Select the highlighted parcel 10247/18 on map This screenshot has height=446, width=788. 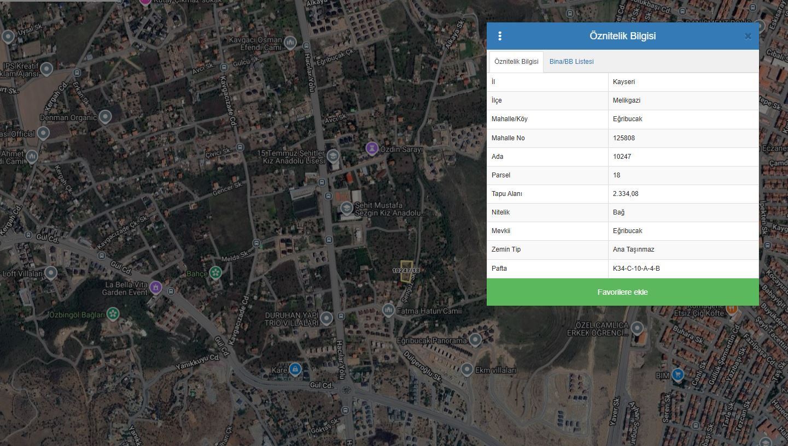406,272
